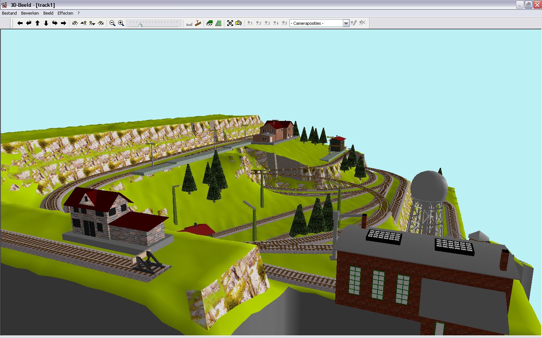
Task: Select camera position 2 icon
Action: (x=259, y=23)
